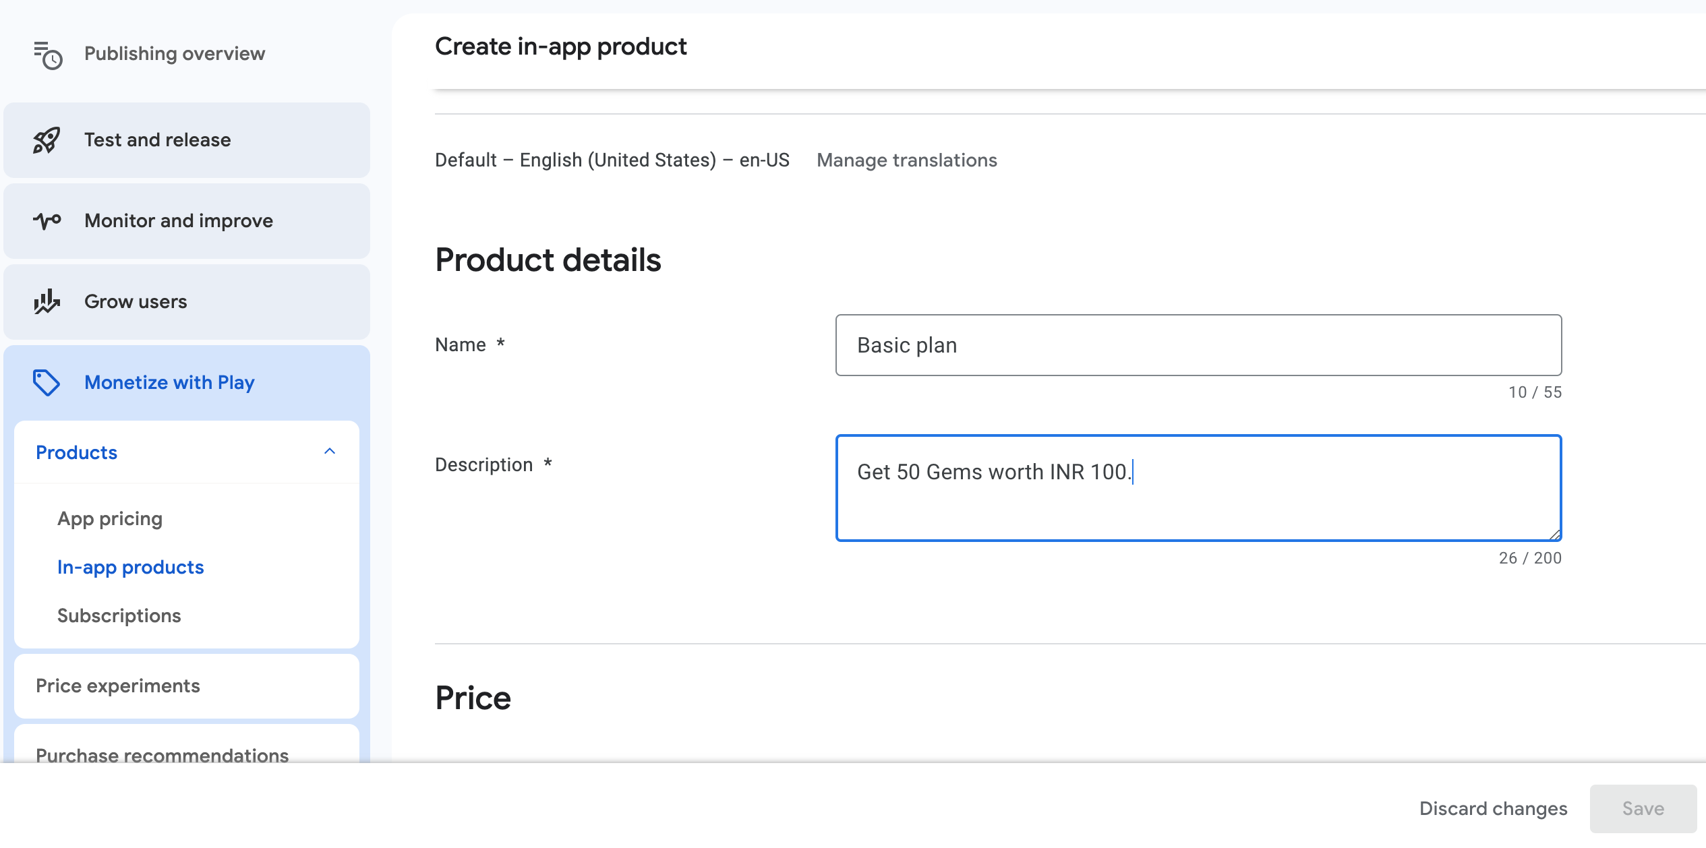The width and height of the screenshot is (1706, 848).
Task: Click the Products section header
Action: point(76,452)
